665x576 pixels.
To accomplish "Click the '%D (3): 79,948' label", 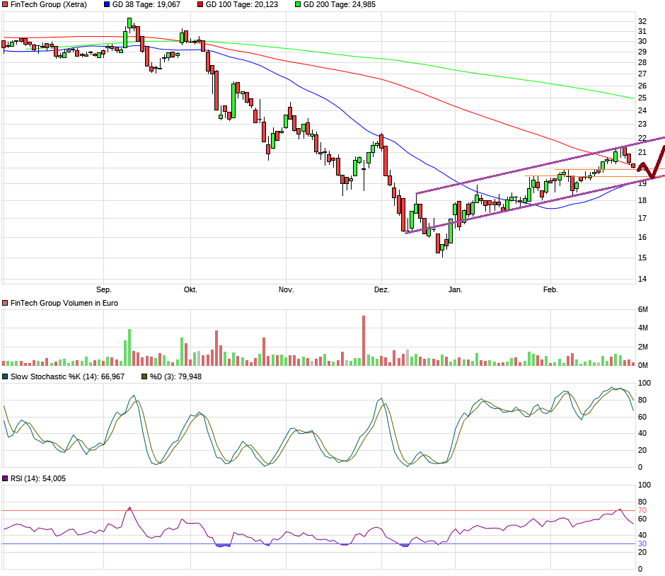I will (175, 376).
